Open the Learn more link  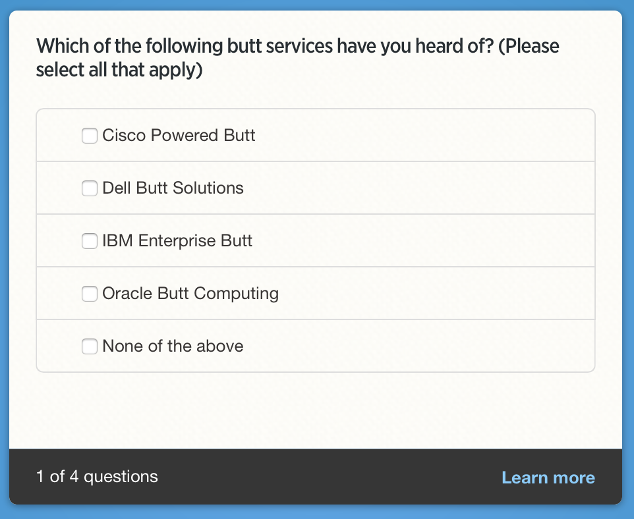coord(548,478)
